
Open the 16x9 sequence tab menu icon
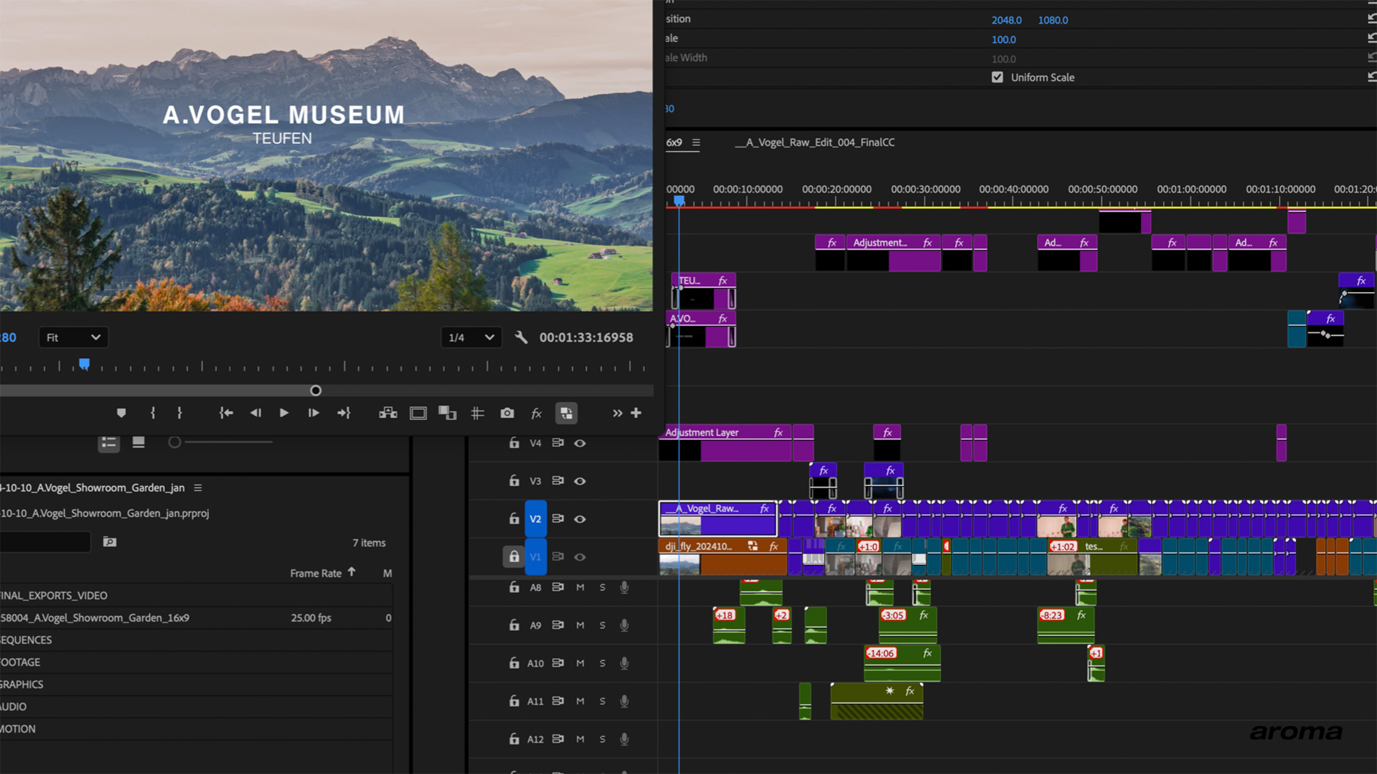pos(696,142)
